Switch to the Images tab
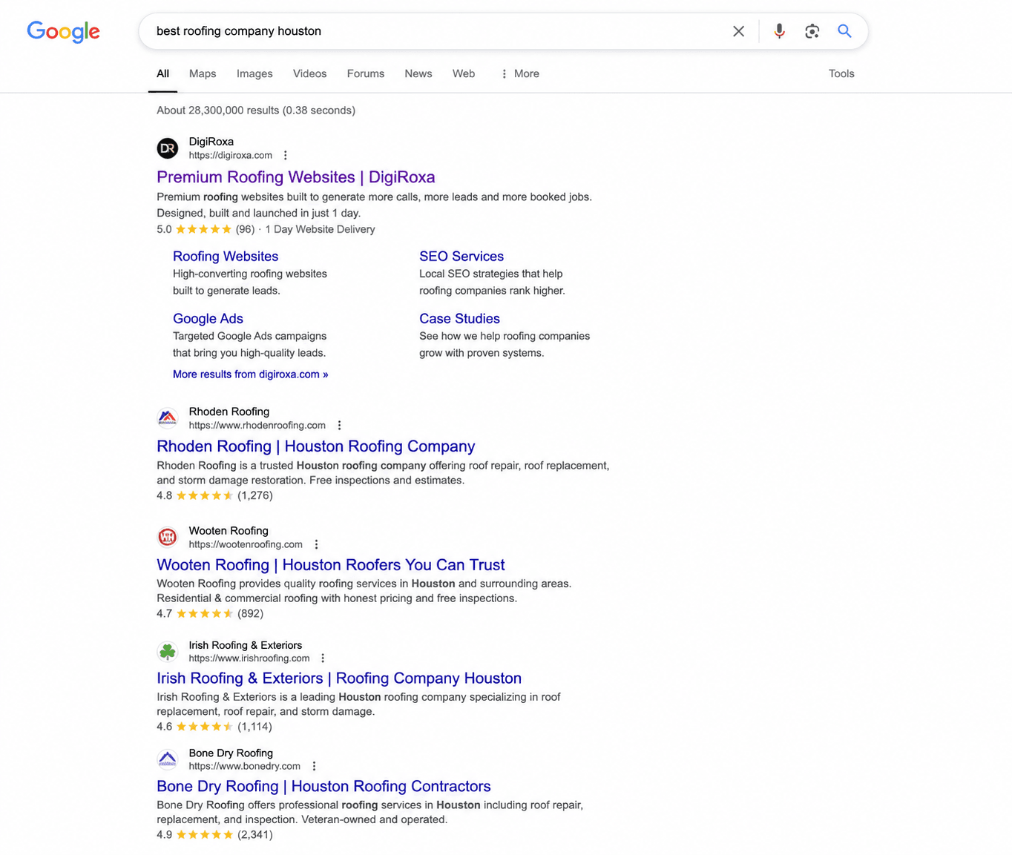 point(254,73)
